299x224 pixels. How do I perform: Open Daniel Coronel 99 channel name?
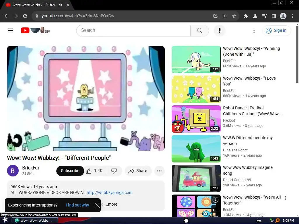point(237,180)
